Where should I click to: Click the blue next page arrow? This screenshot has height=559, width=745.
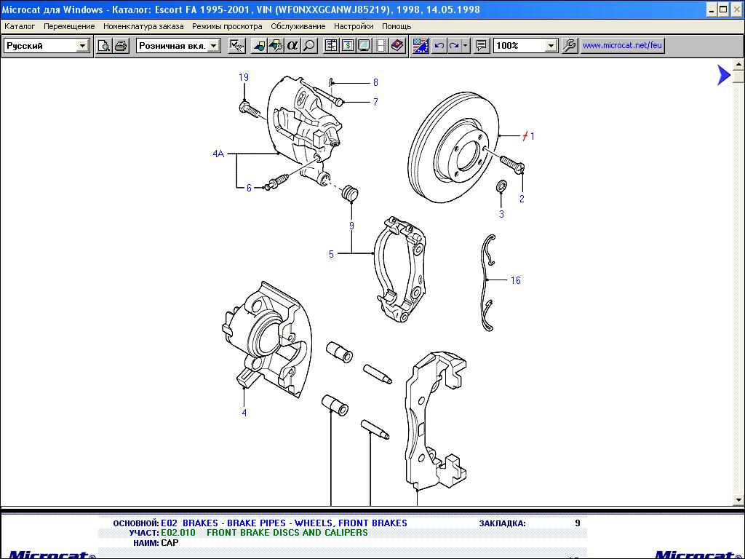coord(722,74)
